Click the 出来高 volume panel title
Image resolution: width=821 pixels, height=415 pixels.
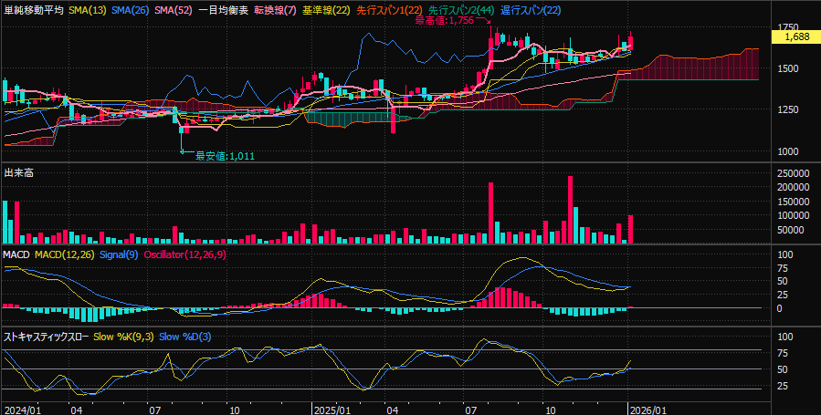[18, 172]
